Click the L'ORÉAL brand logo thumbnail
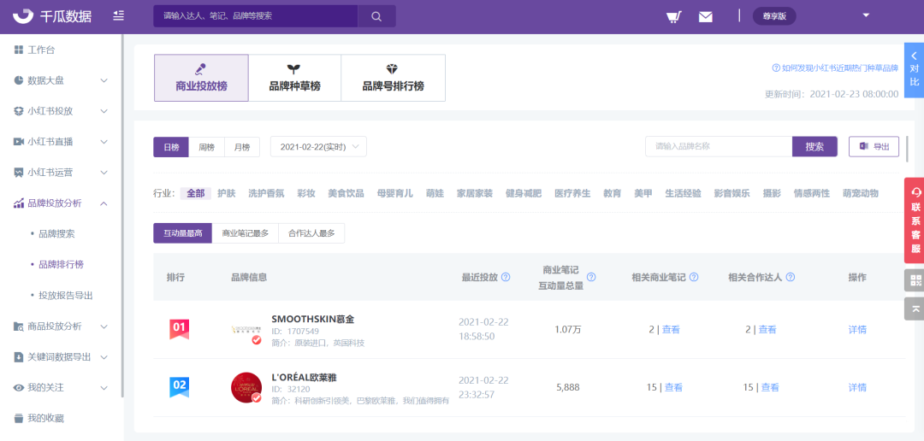 click(x=246, y=387)
